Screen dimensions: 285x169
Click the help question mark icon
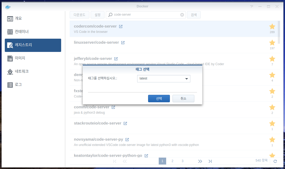coord(252,7)
